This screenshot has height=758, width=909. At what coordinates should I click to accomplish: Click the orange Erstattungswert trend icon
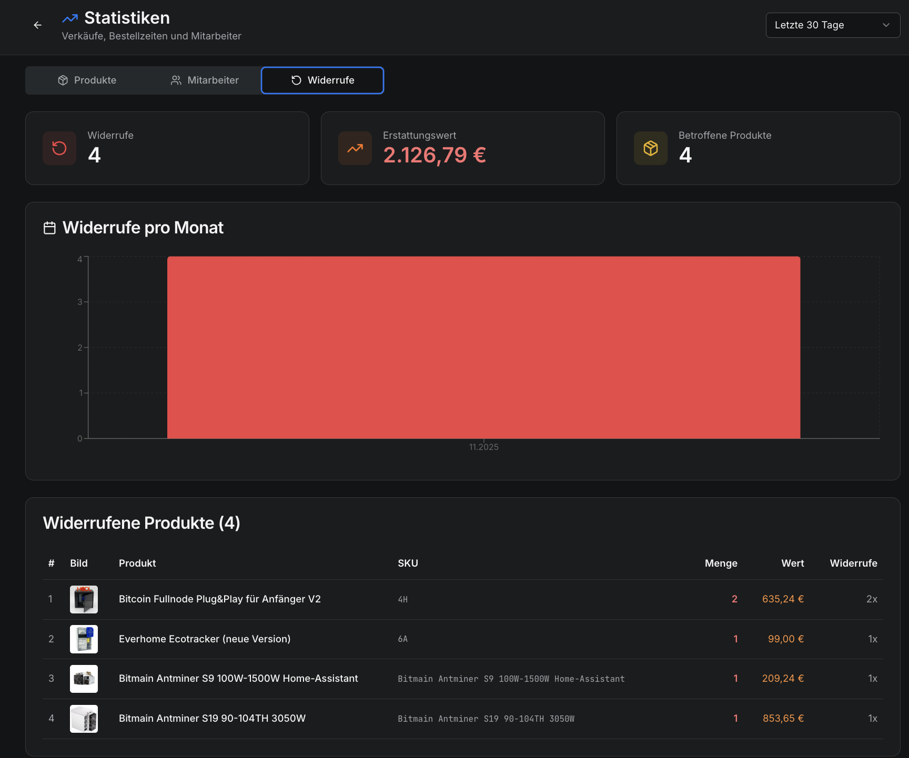(355, 148)
